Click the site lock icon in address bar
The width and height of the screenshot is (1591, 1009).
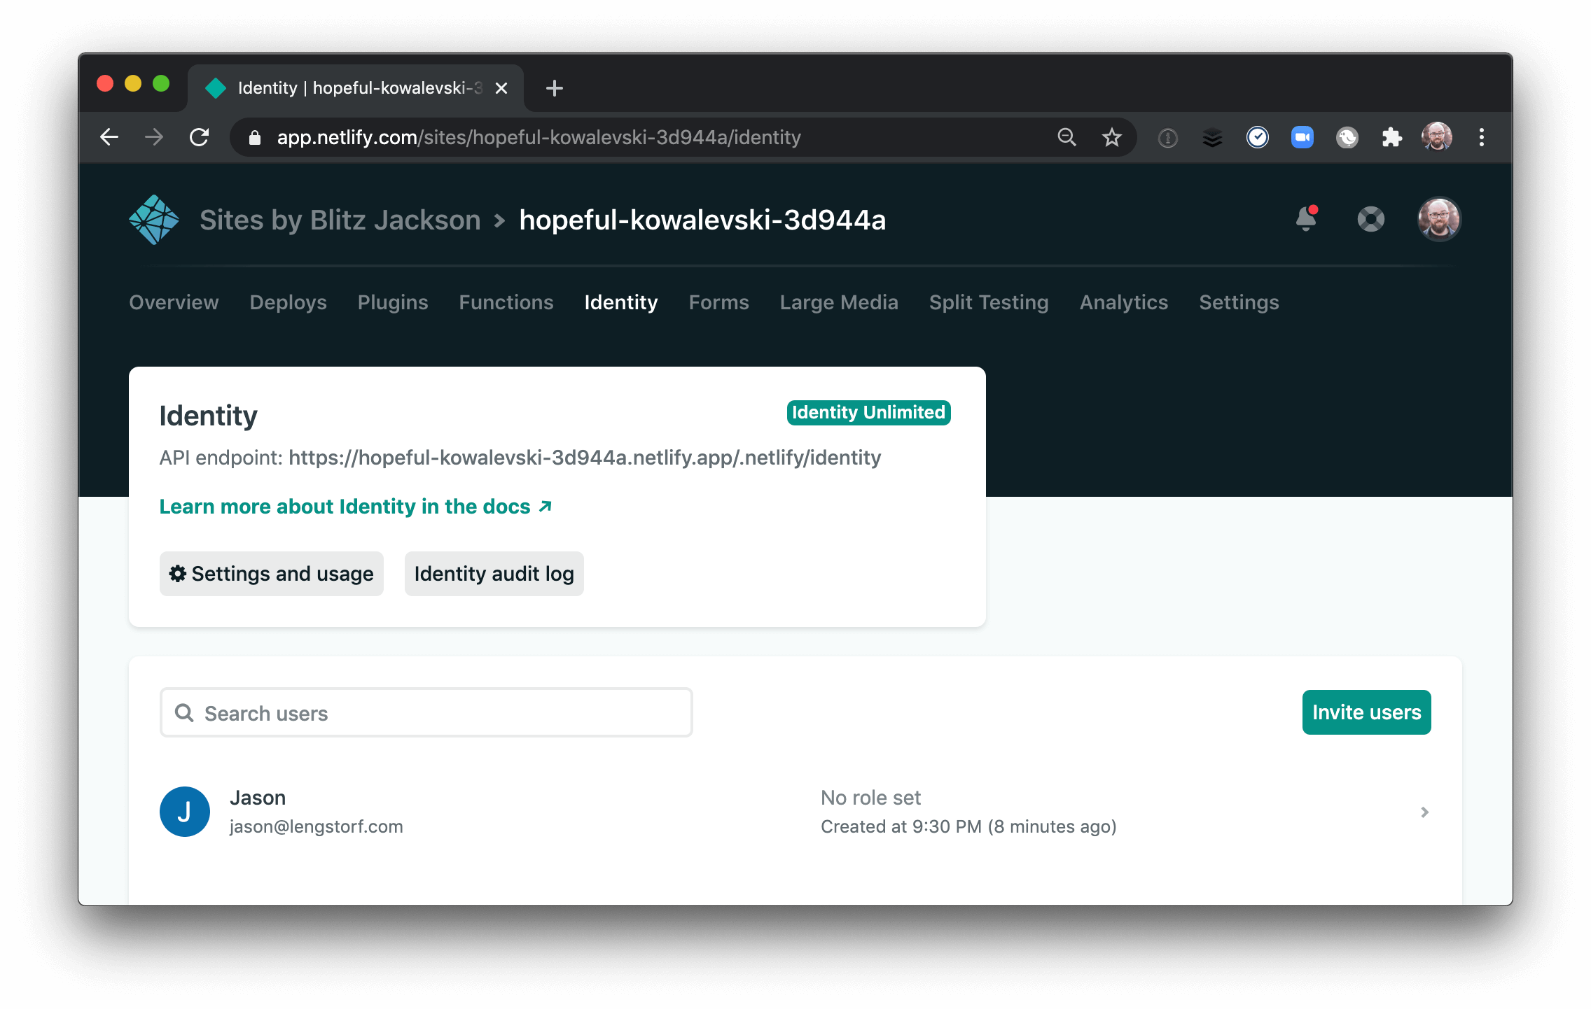[x=254, y=137]
